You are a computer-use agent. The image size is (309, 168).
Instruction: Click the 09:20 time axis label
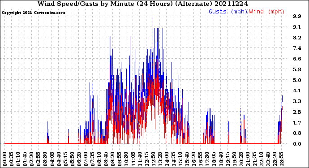pyautogui.click(x=113, y=159)
